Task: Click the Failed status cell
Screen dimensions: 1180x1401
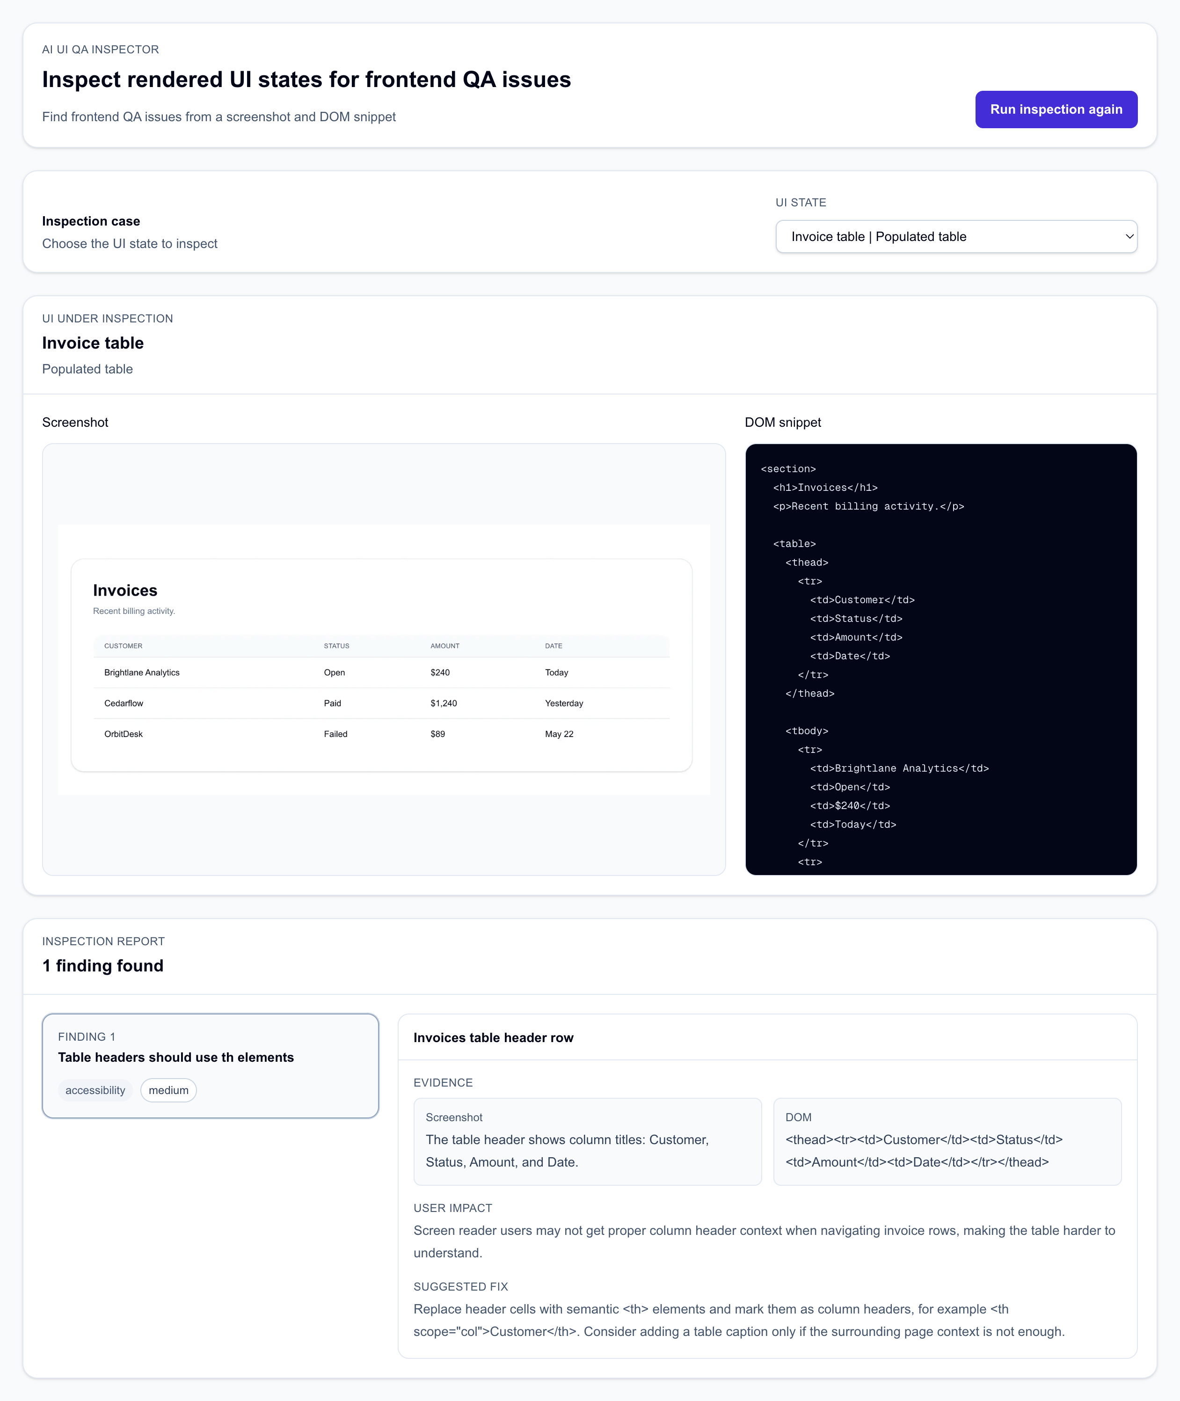Action: click(x=336, y=734)
